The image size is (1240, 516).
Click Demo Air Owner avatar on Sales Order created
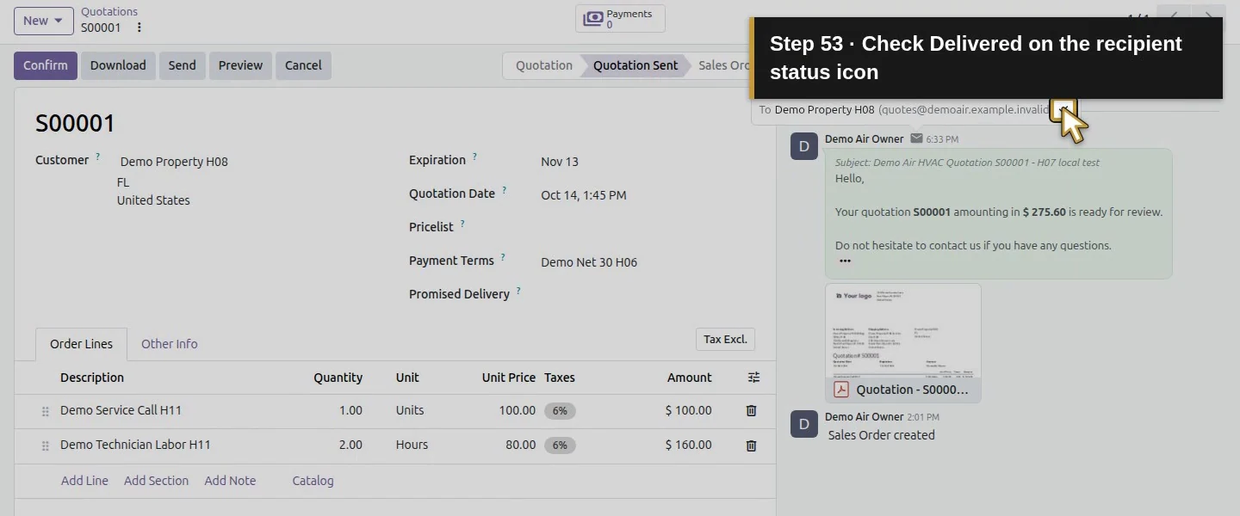(x=804, y=424)
